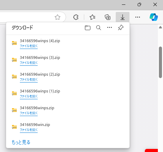Click the page vertical scrollbar thumb

(160, 62)
